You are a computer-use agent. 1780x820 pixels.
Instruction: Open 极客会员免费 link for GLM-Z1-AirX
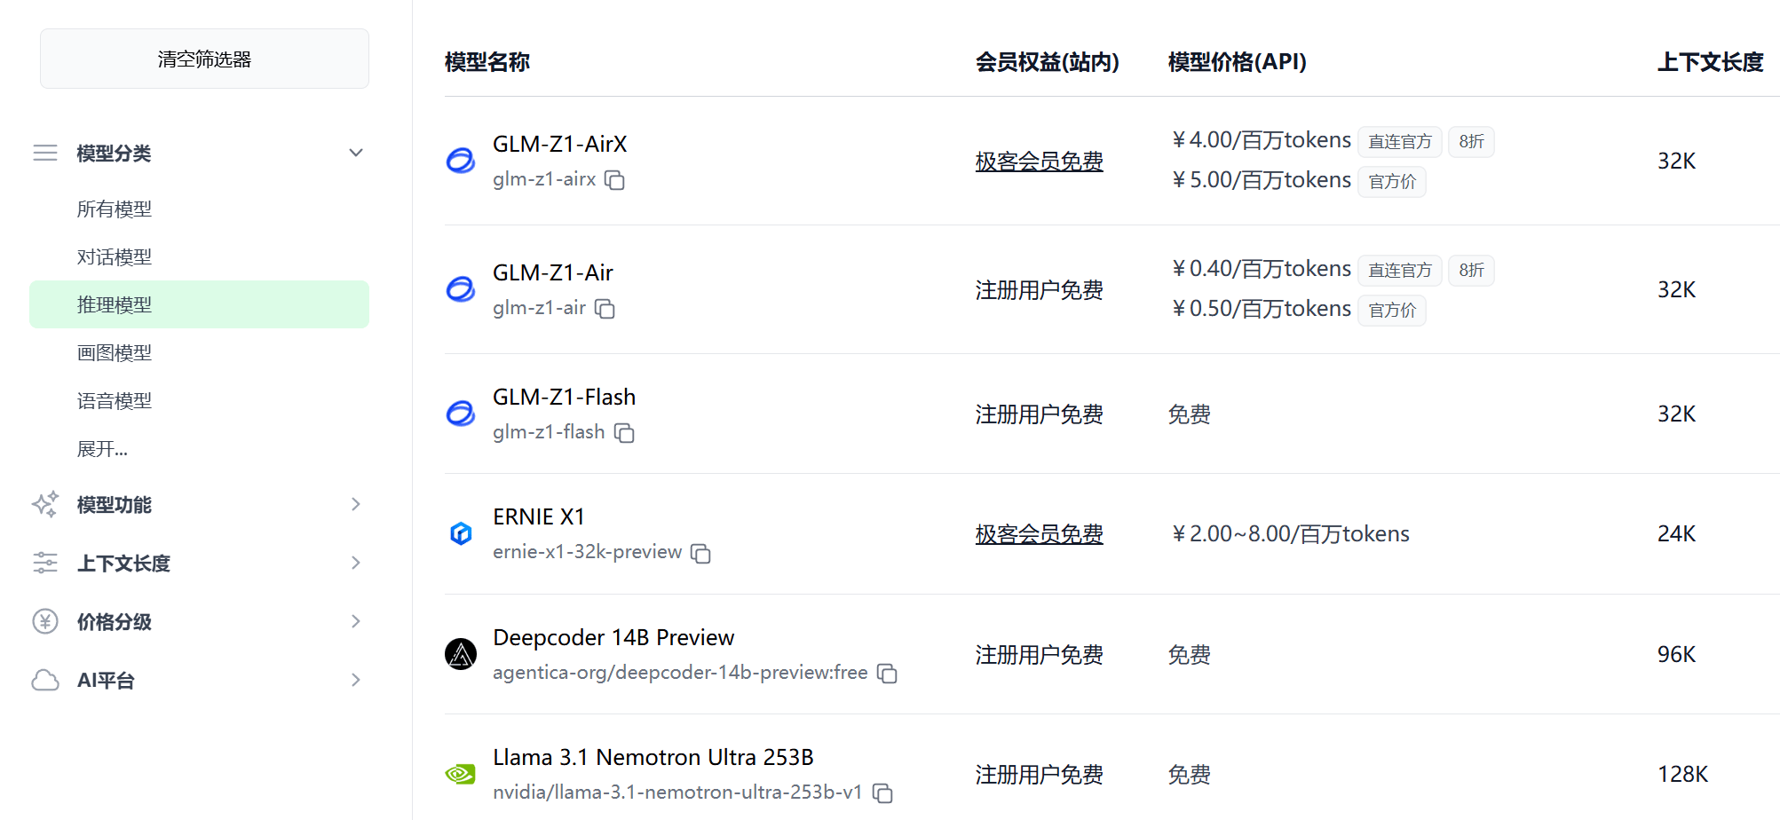(1039, 162)
